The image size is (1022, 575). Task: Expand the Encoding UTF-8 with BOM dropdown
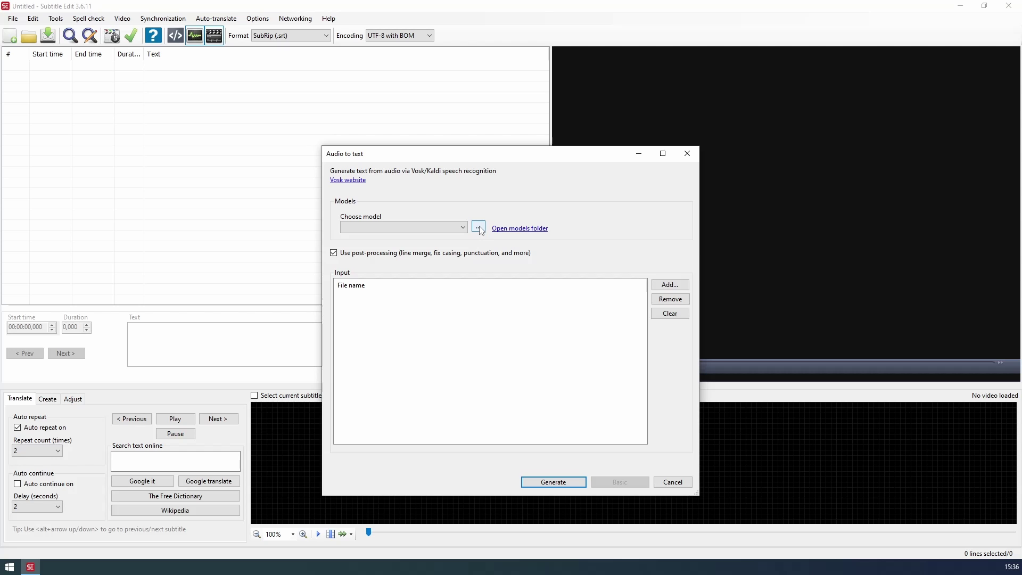point(429,36)
